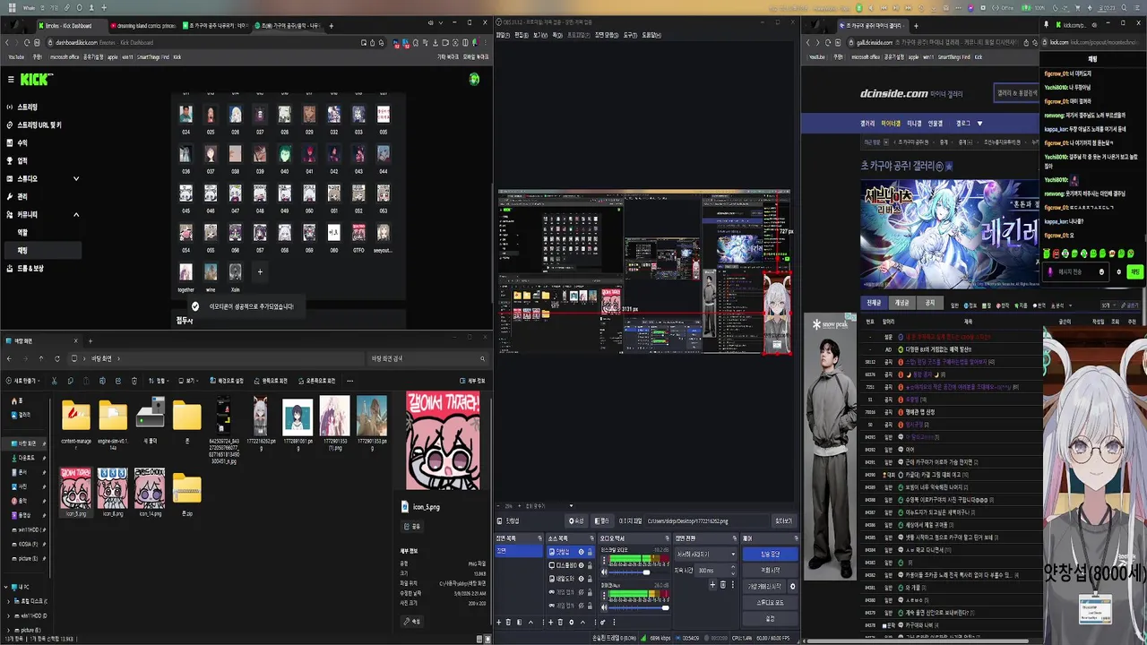Go up one folder in File Explorer
The height and width of the screenshot is (645, 1147).
41,358
